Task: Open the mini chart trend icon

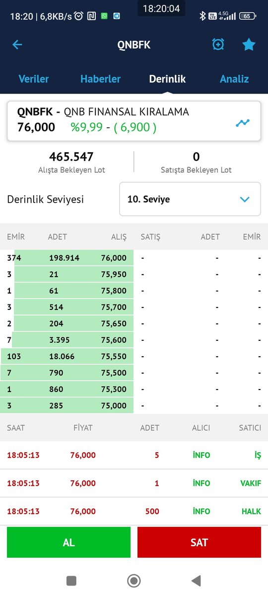Action: click(243, 123)
